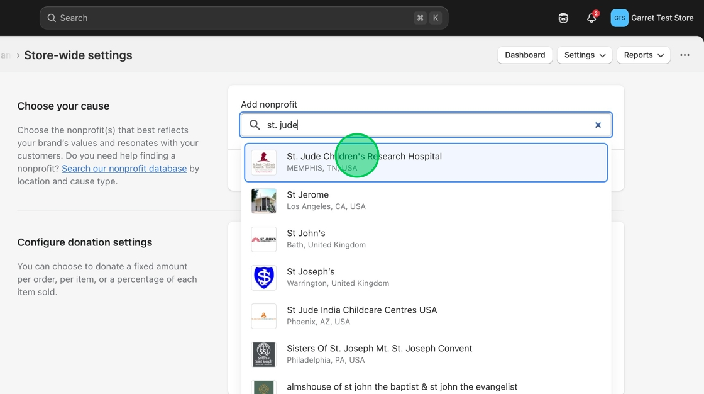Screen dimensions: 704x394
Task: Click the search magnifier icon in top bar
Action: 52,18
